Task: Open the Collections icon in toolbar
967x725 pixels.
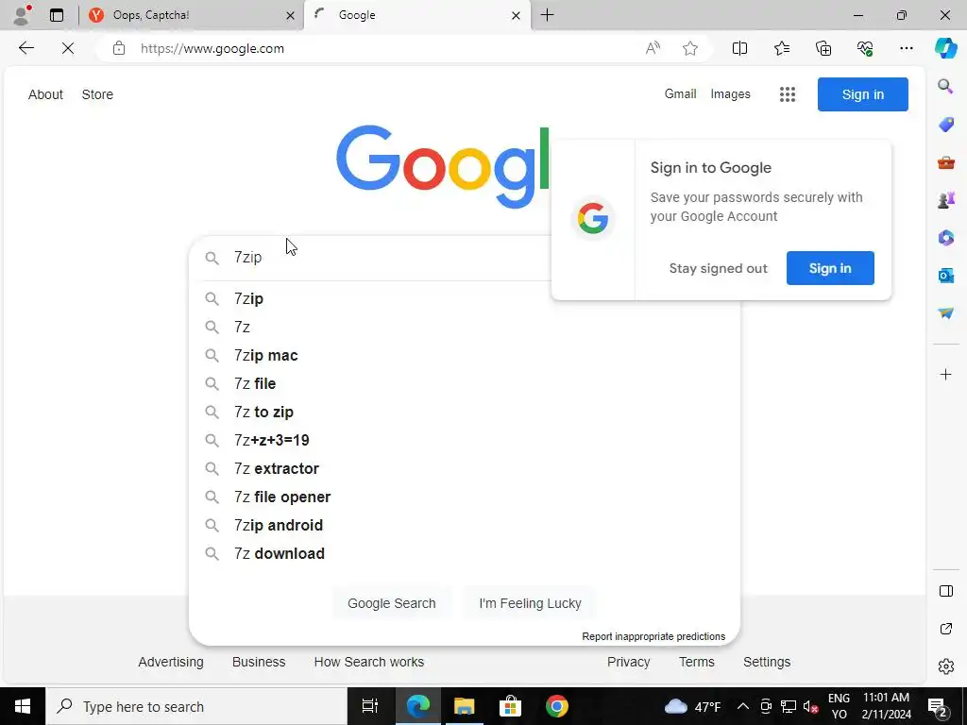Action: point(823,49)
